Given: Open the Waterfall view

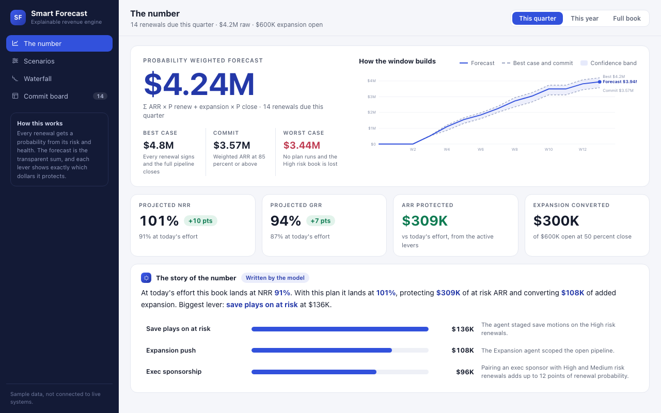Looking at the screenshot, I should (x=59, y=78).
